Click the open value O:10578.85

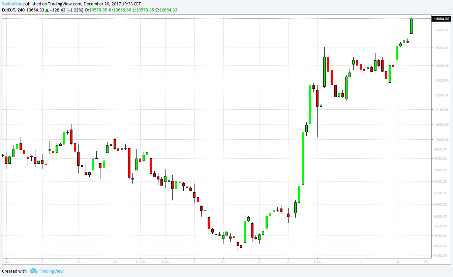pyautogui.click(x=96, y=10)
